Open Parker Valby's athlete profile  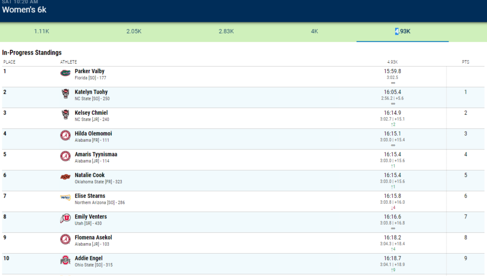(89, 71)
